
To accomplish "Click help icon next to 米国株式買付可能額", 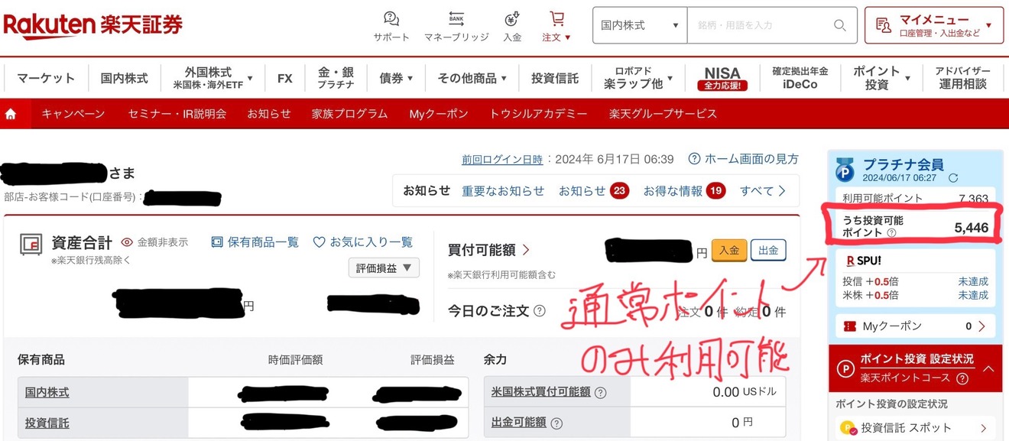I will (x=600, y=392).
